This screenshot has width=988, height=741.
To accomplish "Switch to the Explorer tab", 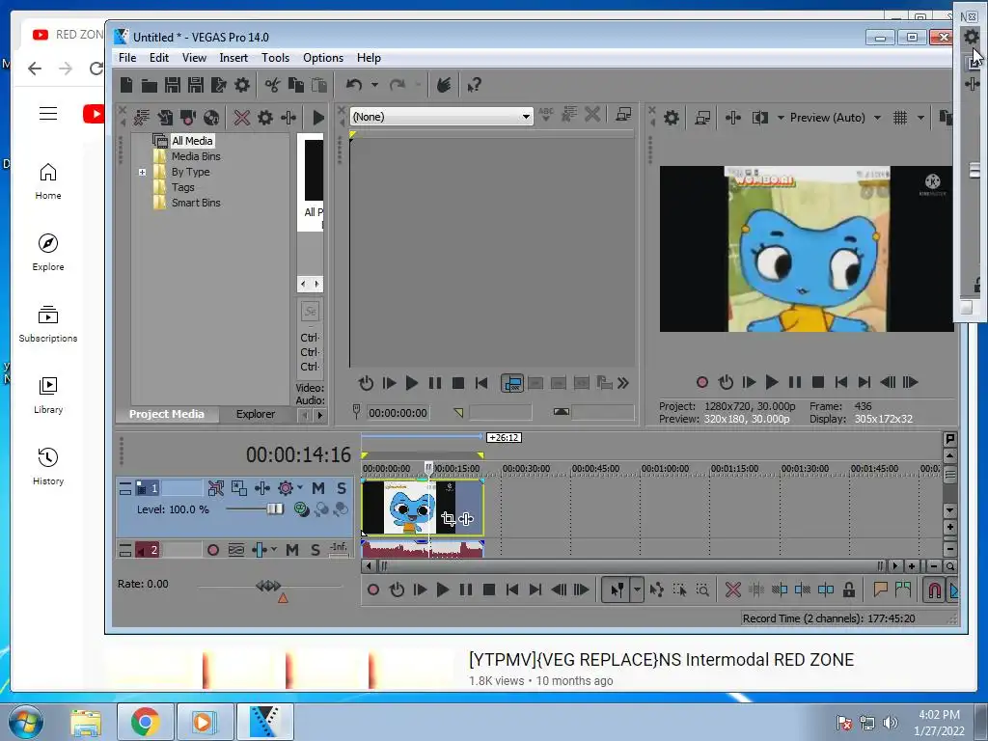I will click(255, 414).
